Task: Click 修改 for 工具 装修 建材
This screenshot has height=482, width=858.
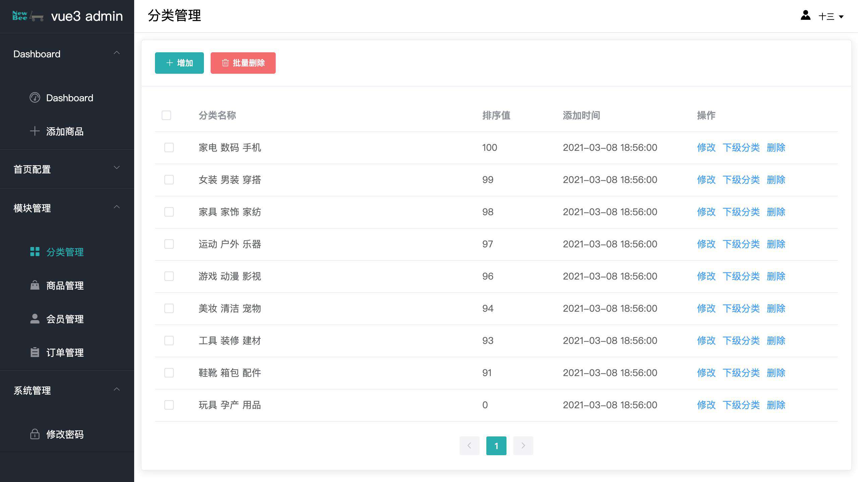Action: click(x=706, y=341)
